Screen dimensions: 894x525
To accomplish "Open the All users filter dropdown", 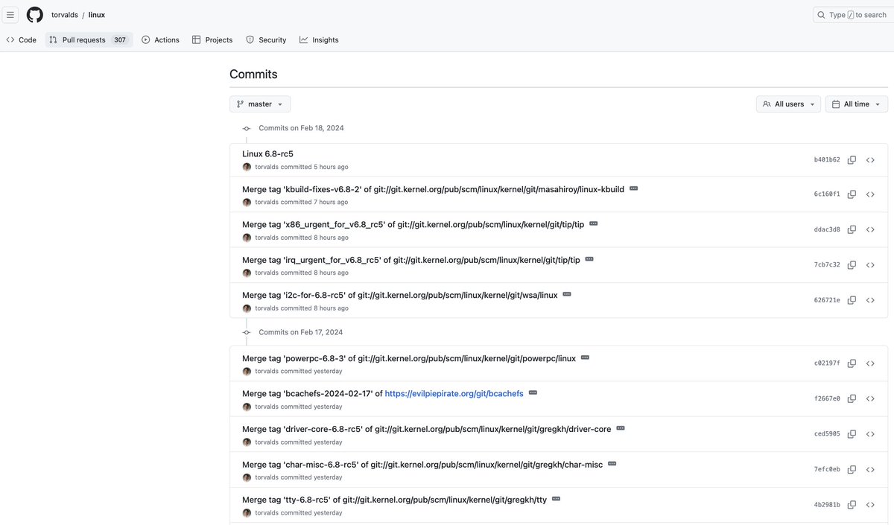I will pyautogui.click(x=788, y=104).
